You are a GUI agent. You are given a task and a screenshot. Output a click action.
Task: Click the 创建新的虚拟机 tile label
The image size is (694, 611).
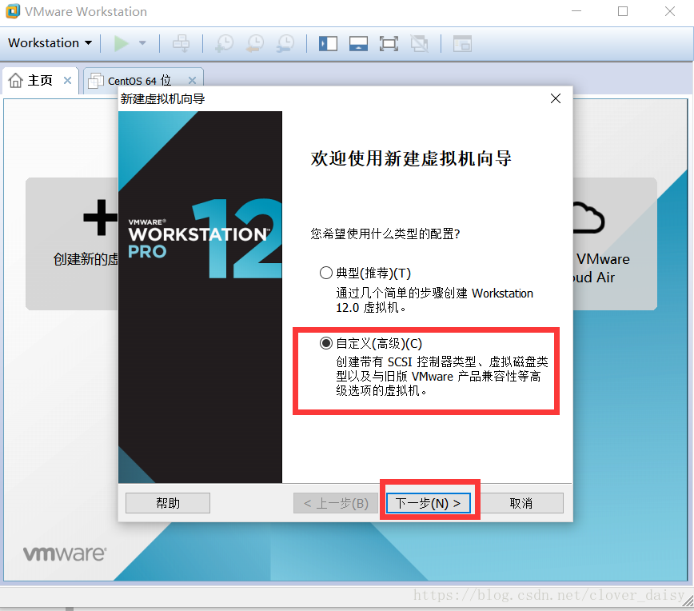click(86, 259)
